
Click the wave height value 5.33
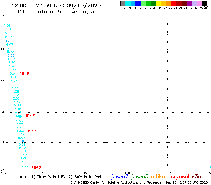coord(20,124)
